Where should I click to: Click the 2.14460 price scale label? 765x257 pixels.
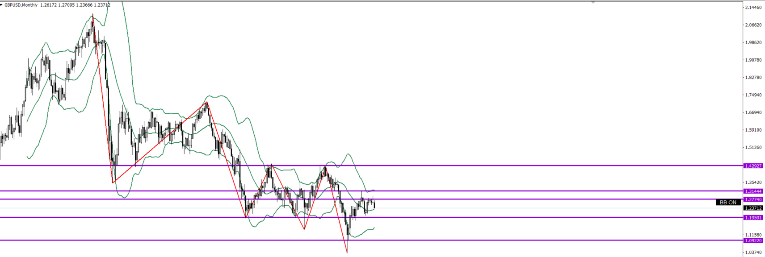point(753,8)
